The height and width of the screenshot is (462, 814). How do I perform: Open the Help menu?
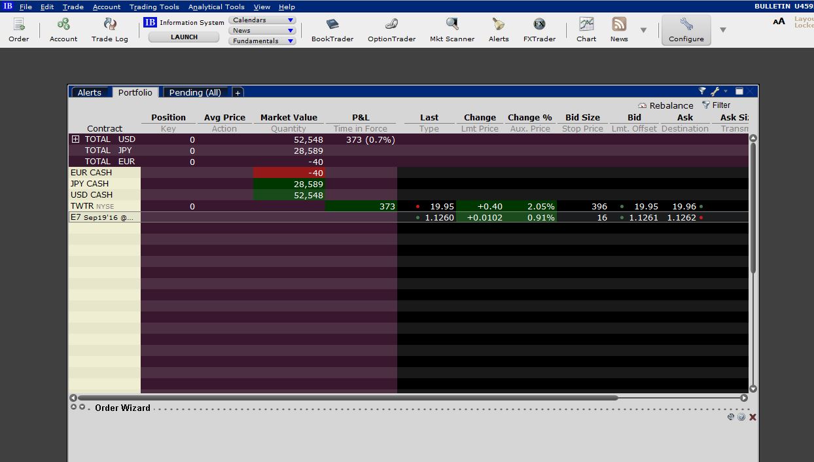tap(287, 7)
